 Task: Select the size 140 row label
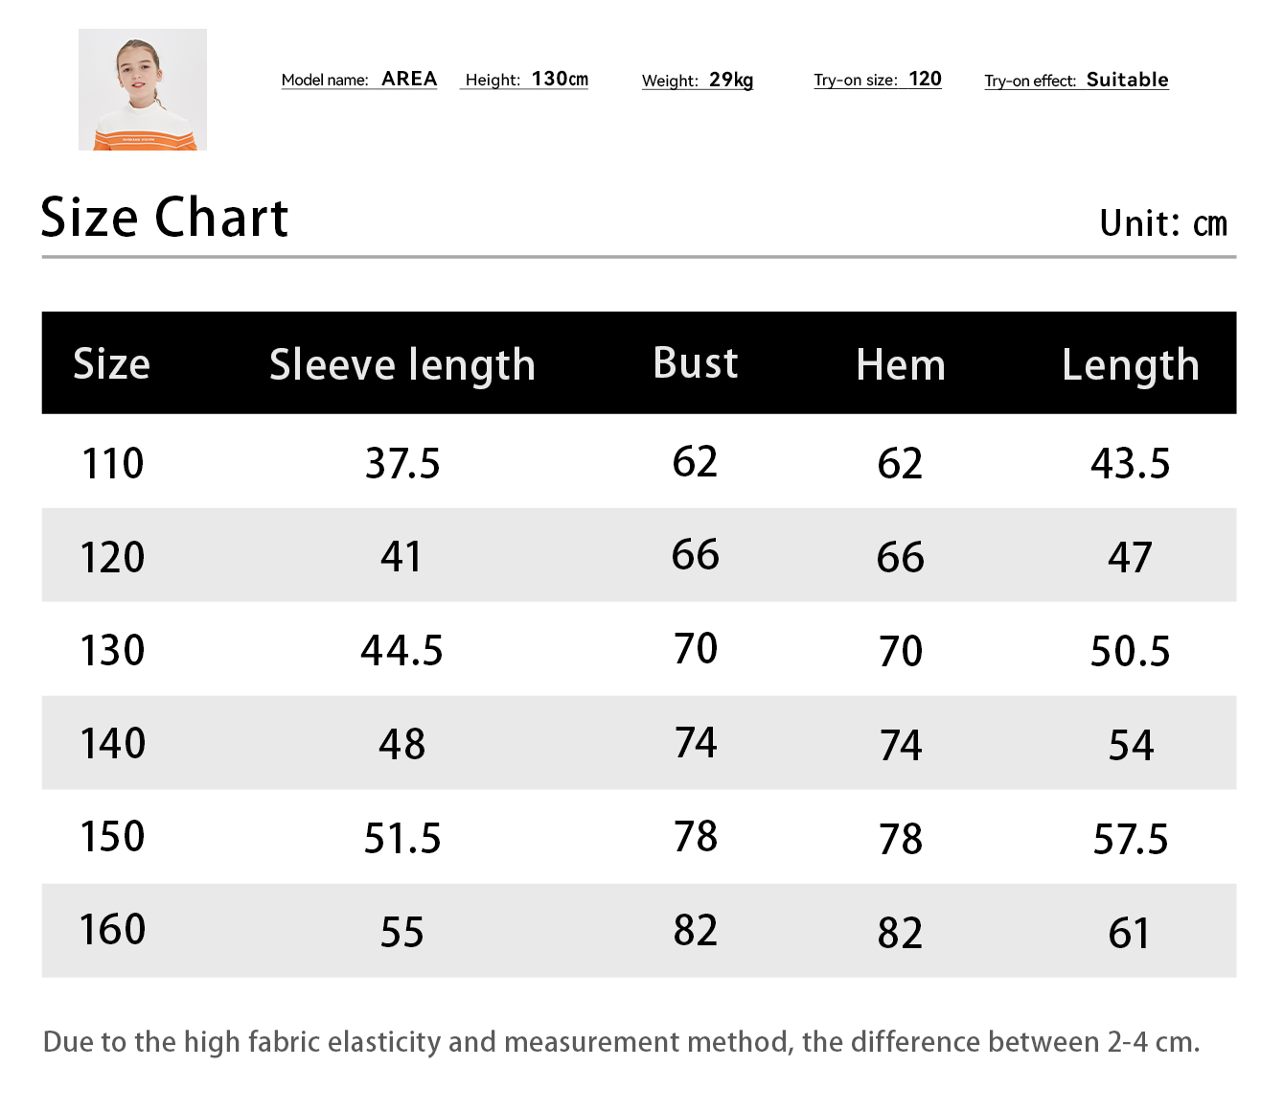click(x=112, y=743)
